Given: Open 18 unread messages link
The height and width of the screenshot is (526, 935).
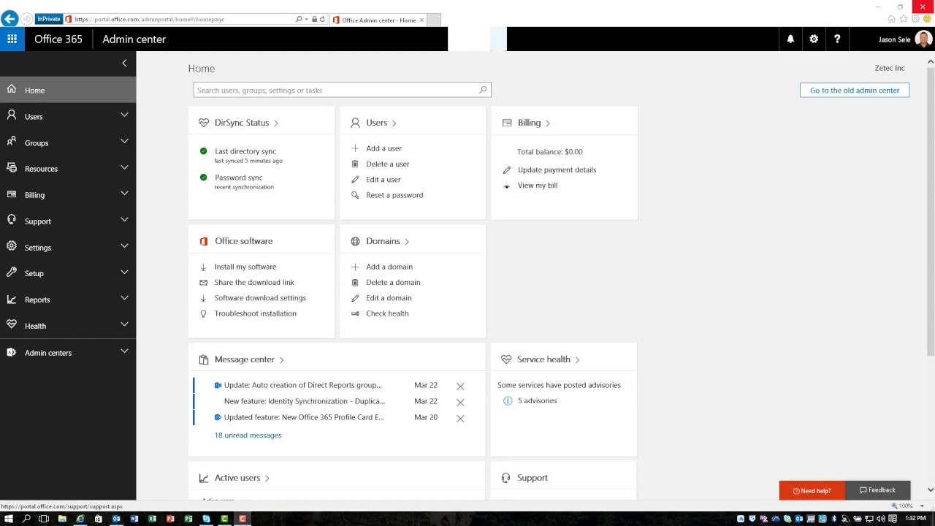Looking at the screenshot, I should pos(248,435).
